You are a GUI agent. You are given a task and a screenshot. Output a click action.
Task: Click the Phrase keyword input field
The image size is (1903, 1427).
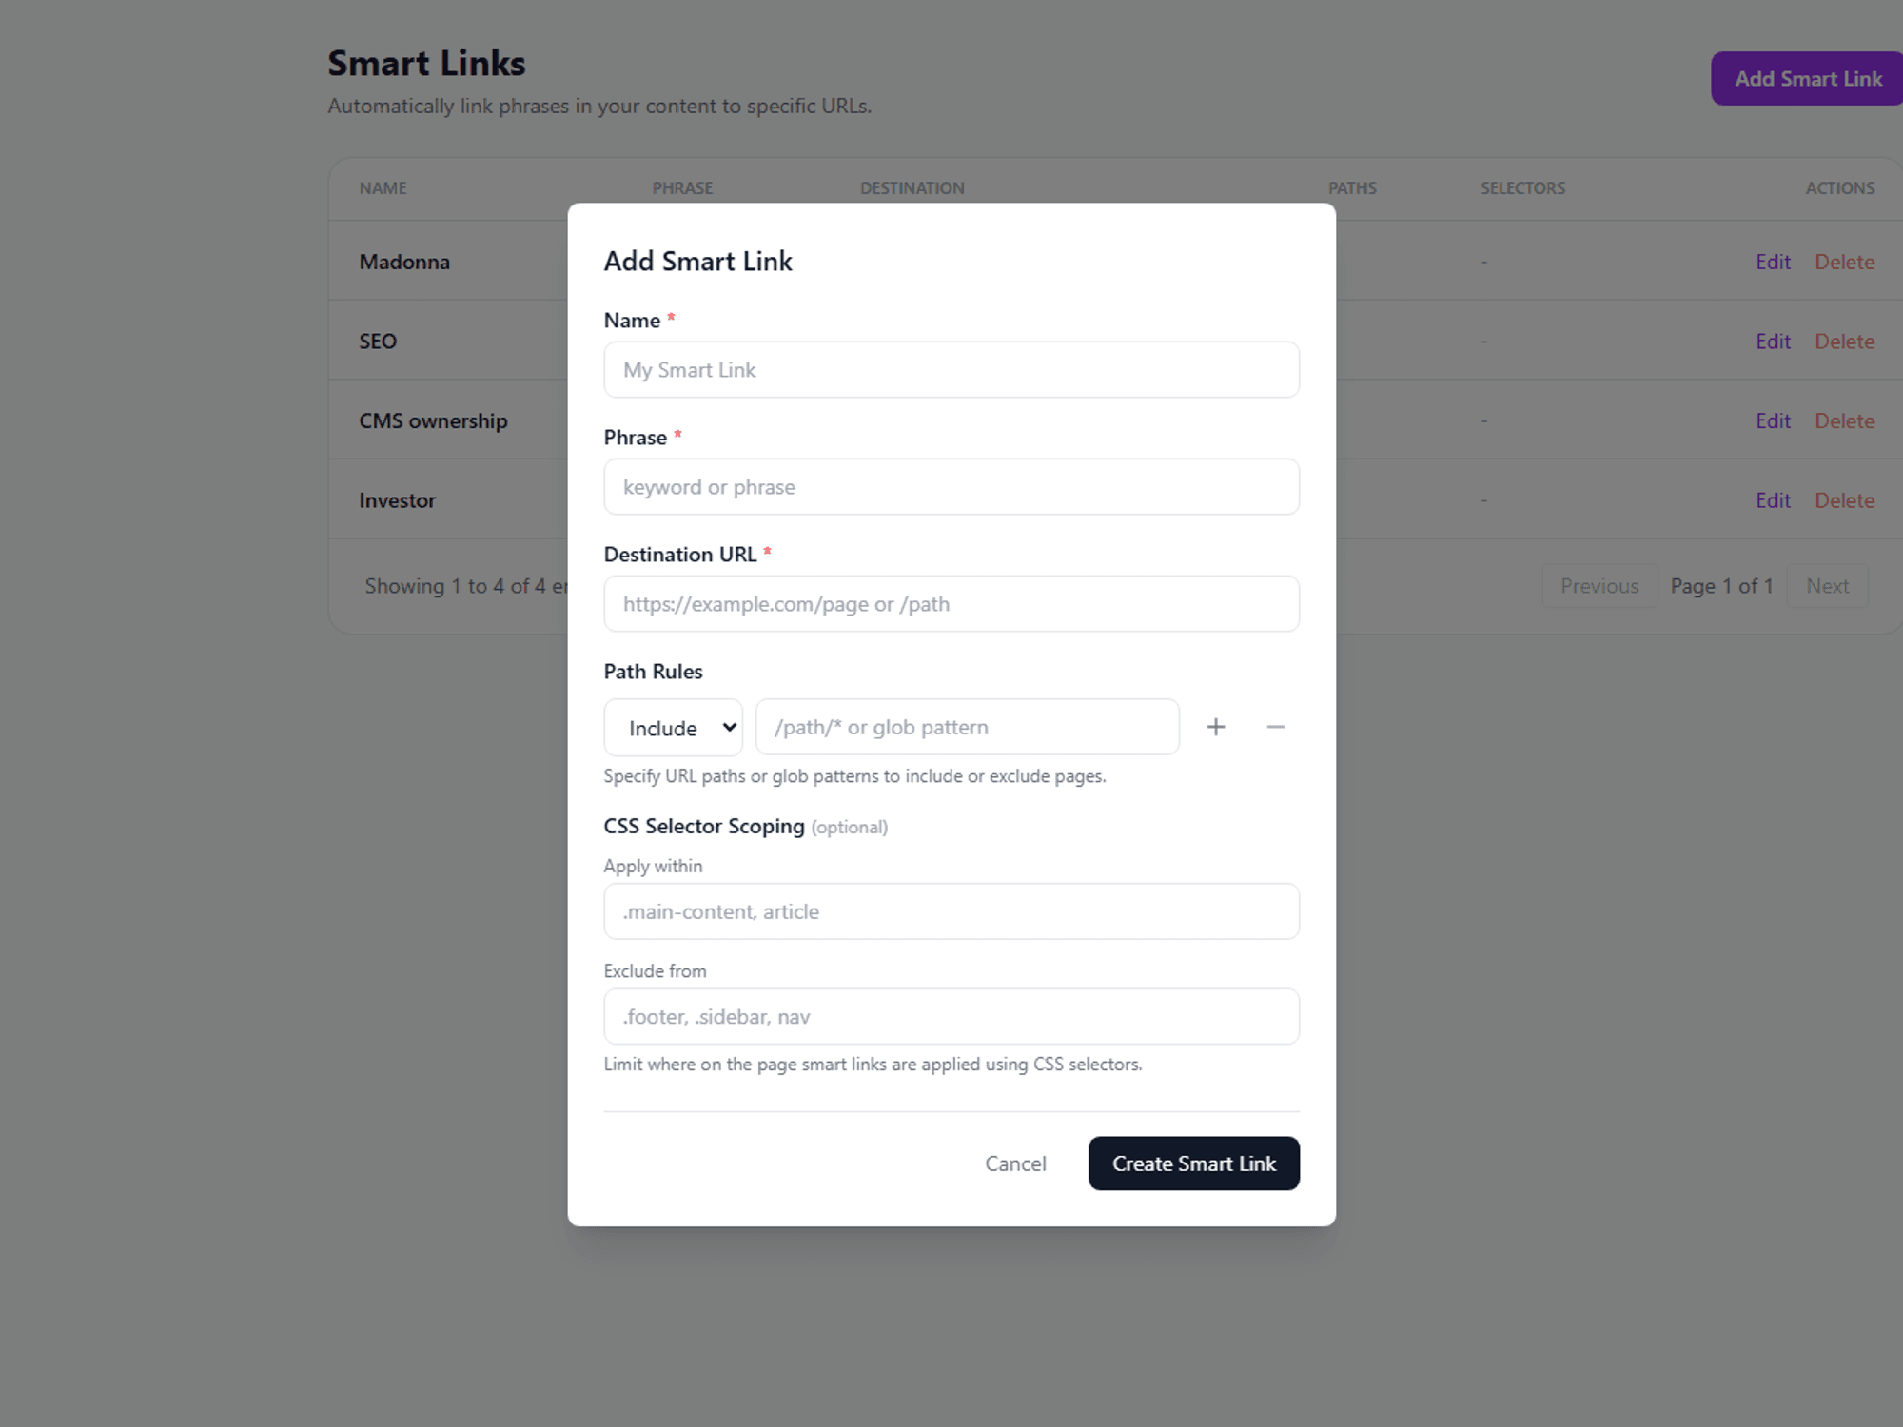click(951, 486)
